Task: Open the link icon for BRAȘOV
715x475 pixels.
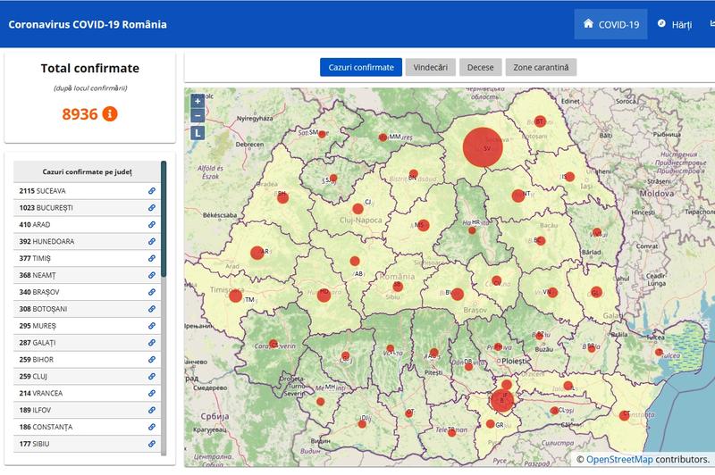Action: 152,292
